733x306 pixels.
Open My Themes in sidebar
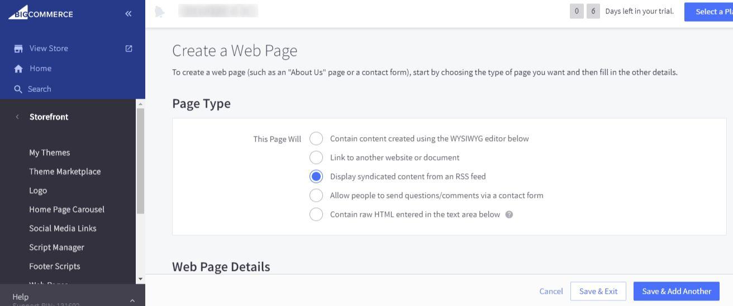[50, 153]
